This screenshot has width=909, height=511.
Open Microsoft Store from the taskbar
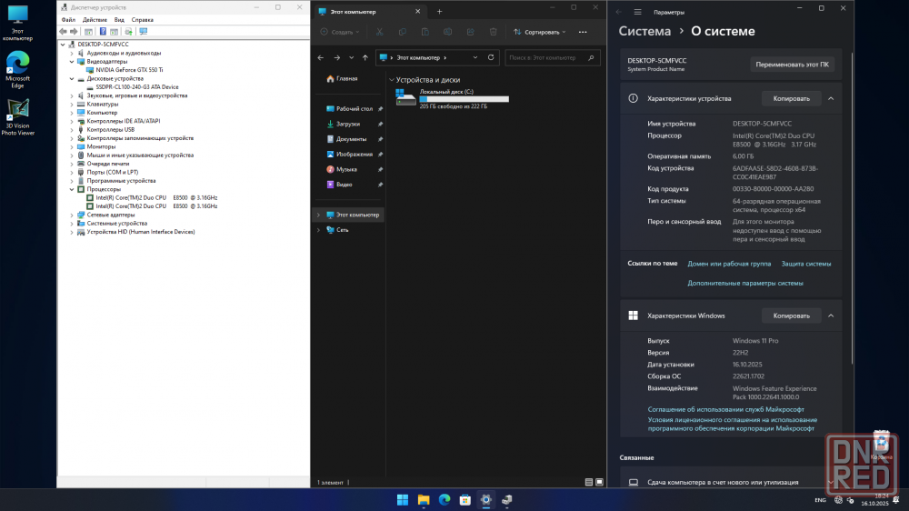(465, 499)
